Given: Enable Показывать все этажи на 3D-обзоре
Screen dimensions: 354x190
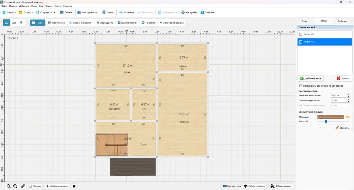Looking at the screenshot, I should pyautogui.click(x=301, y=86).
